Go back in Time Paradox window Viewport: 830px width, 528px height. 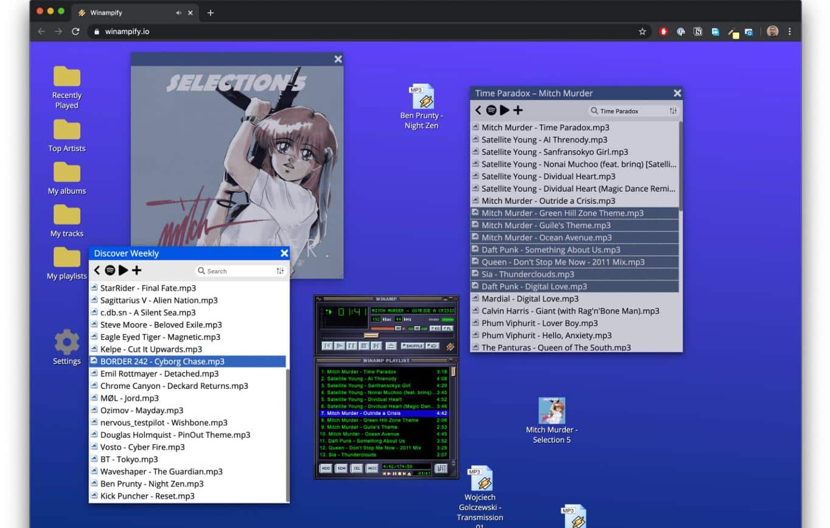point(478,110)
